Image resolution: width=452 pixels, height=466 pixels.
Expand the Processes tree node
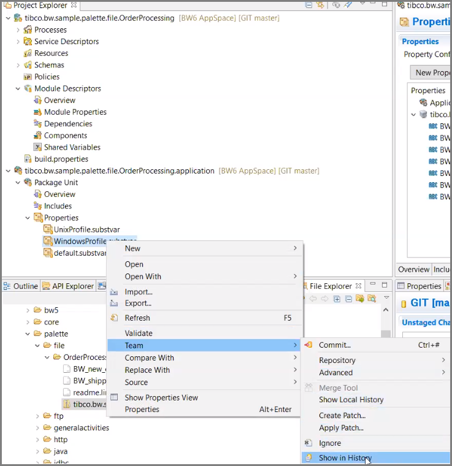tap(18, 29)
